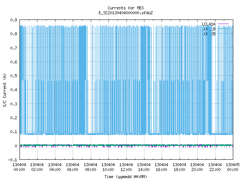The width and height of the screenshot is (240, 180).
Task: Click the x-axis time label '20:00'
Action: point(197,169)
